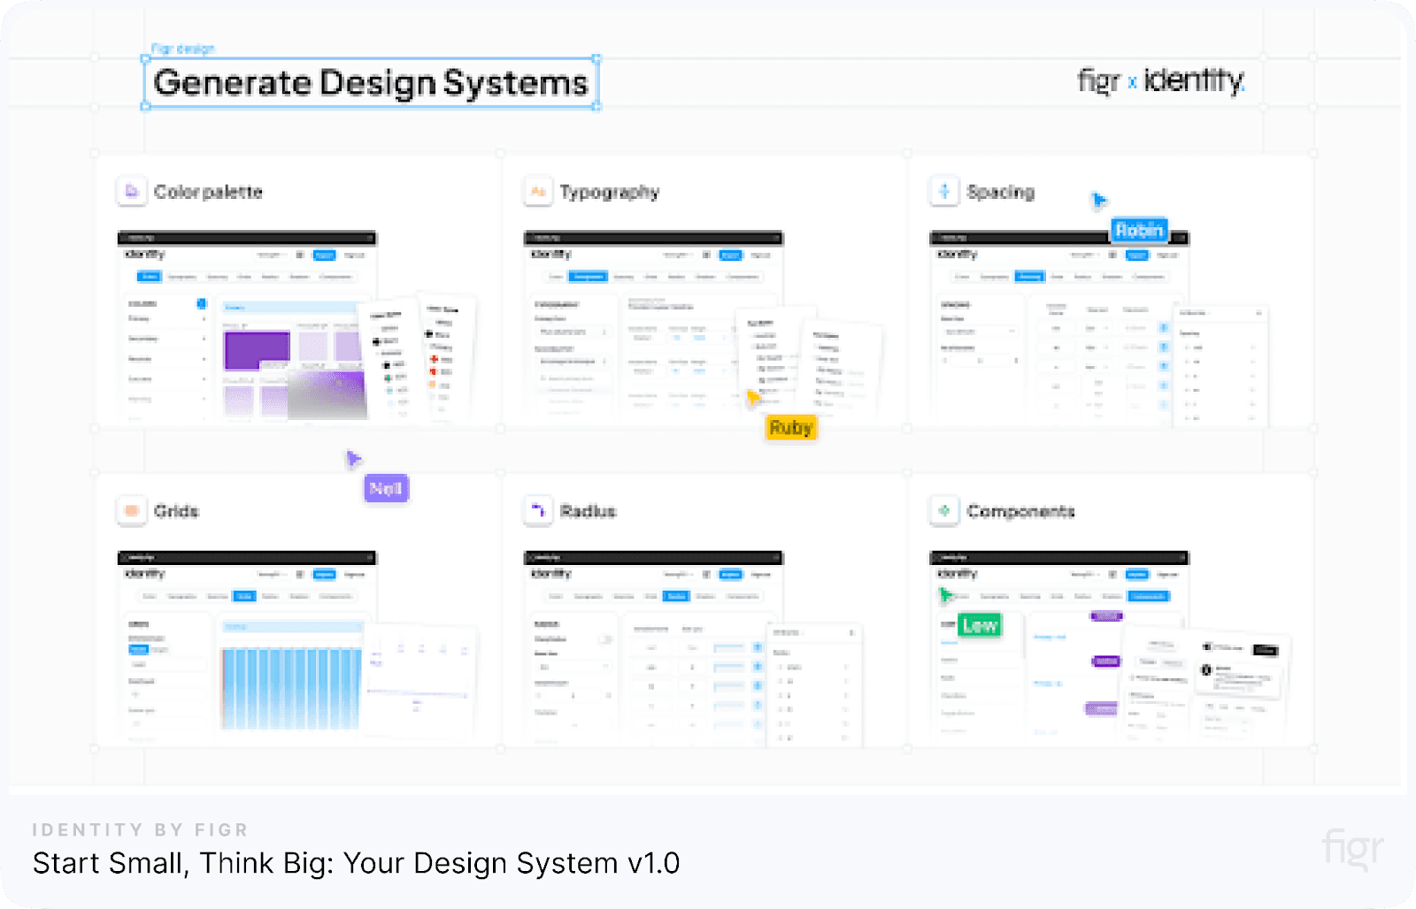
Task: Open the Color palette plugin preview
Action: tap(247, 327)
